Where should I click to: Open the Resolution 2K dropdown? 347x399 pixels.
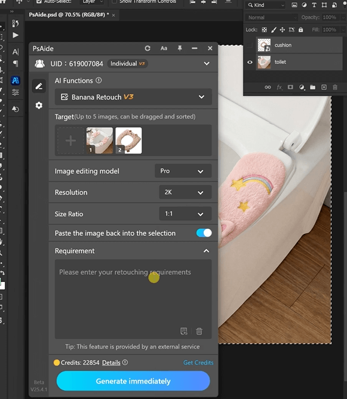click(x=185, y=192)
